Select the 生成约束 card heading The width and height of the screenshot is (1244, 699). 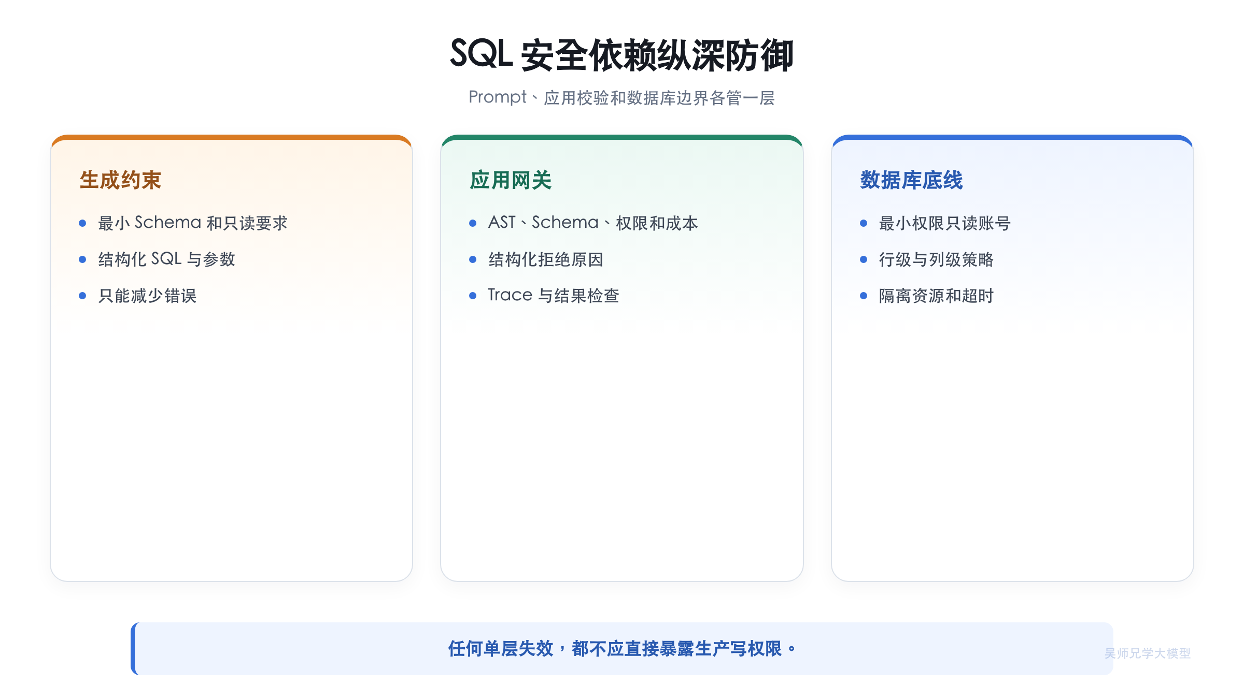pos(120,180)
